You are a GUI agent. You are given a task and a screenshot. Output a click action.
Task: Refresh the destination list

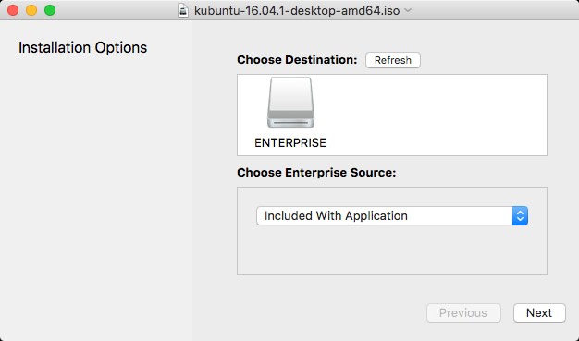coord(392,60)
